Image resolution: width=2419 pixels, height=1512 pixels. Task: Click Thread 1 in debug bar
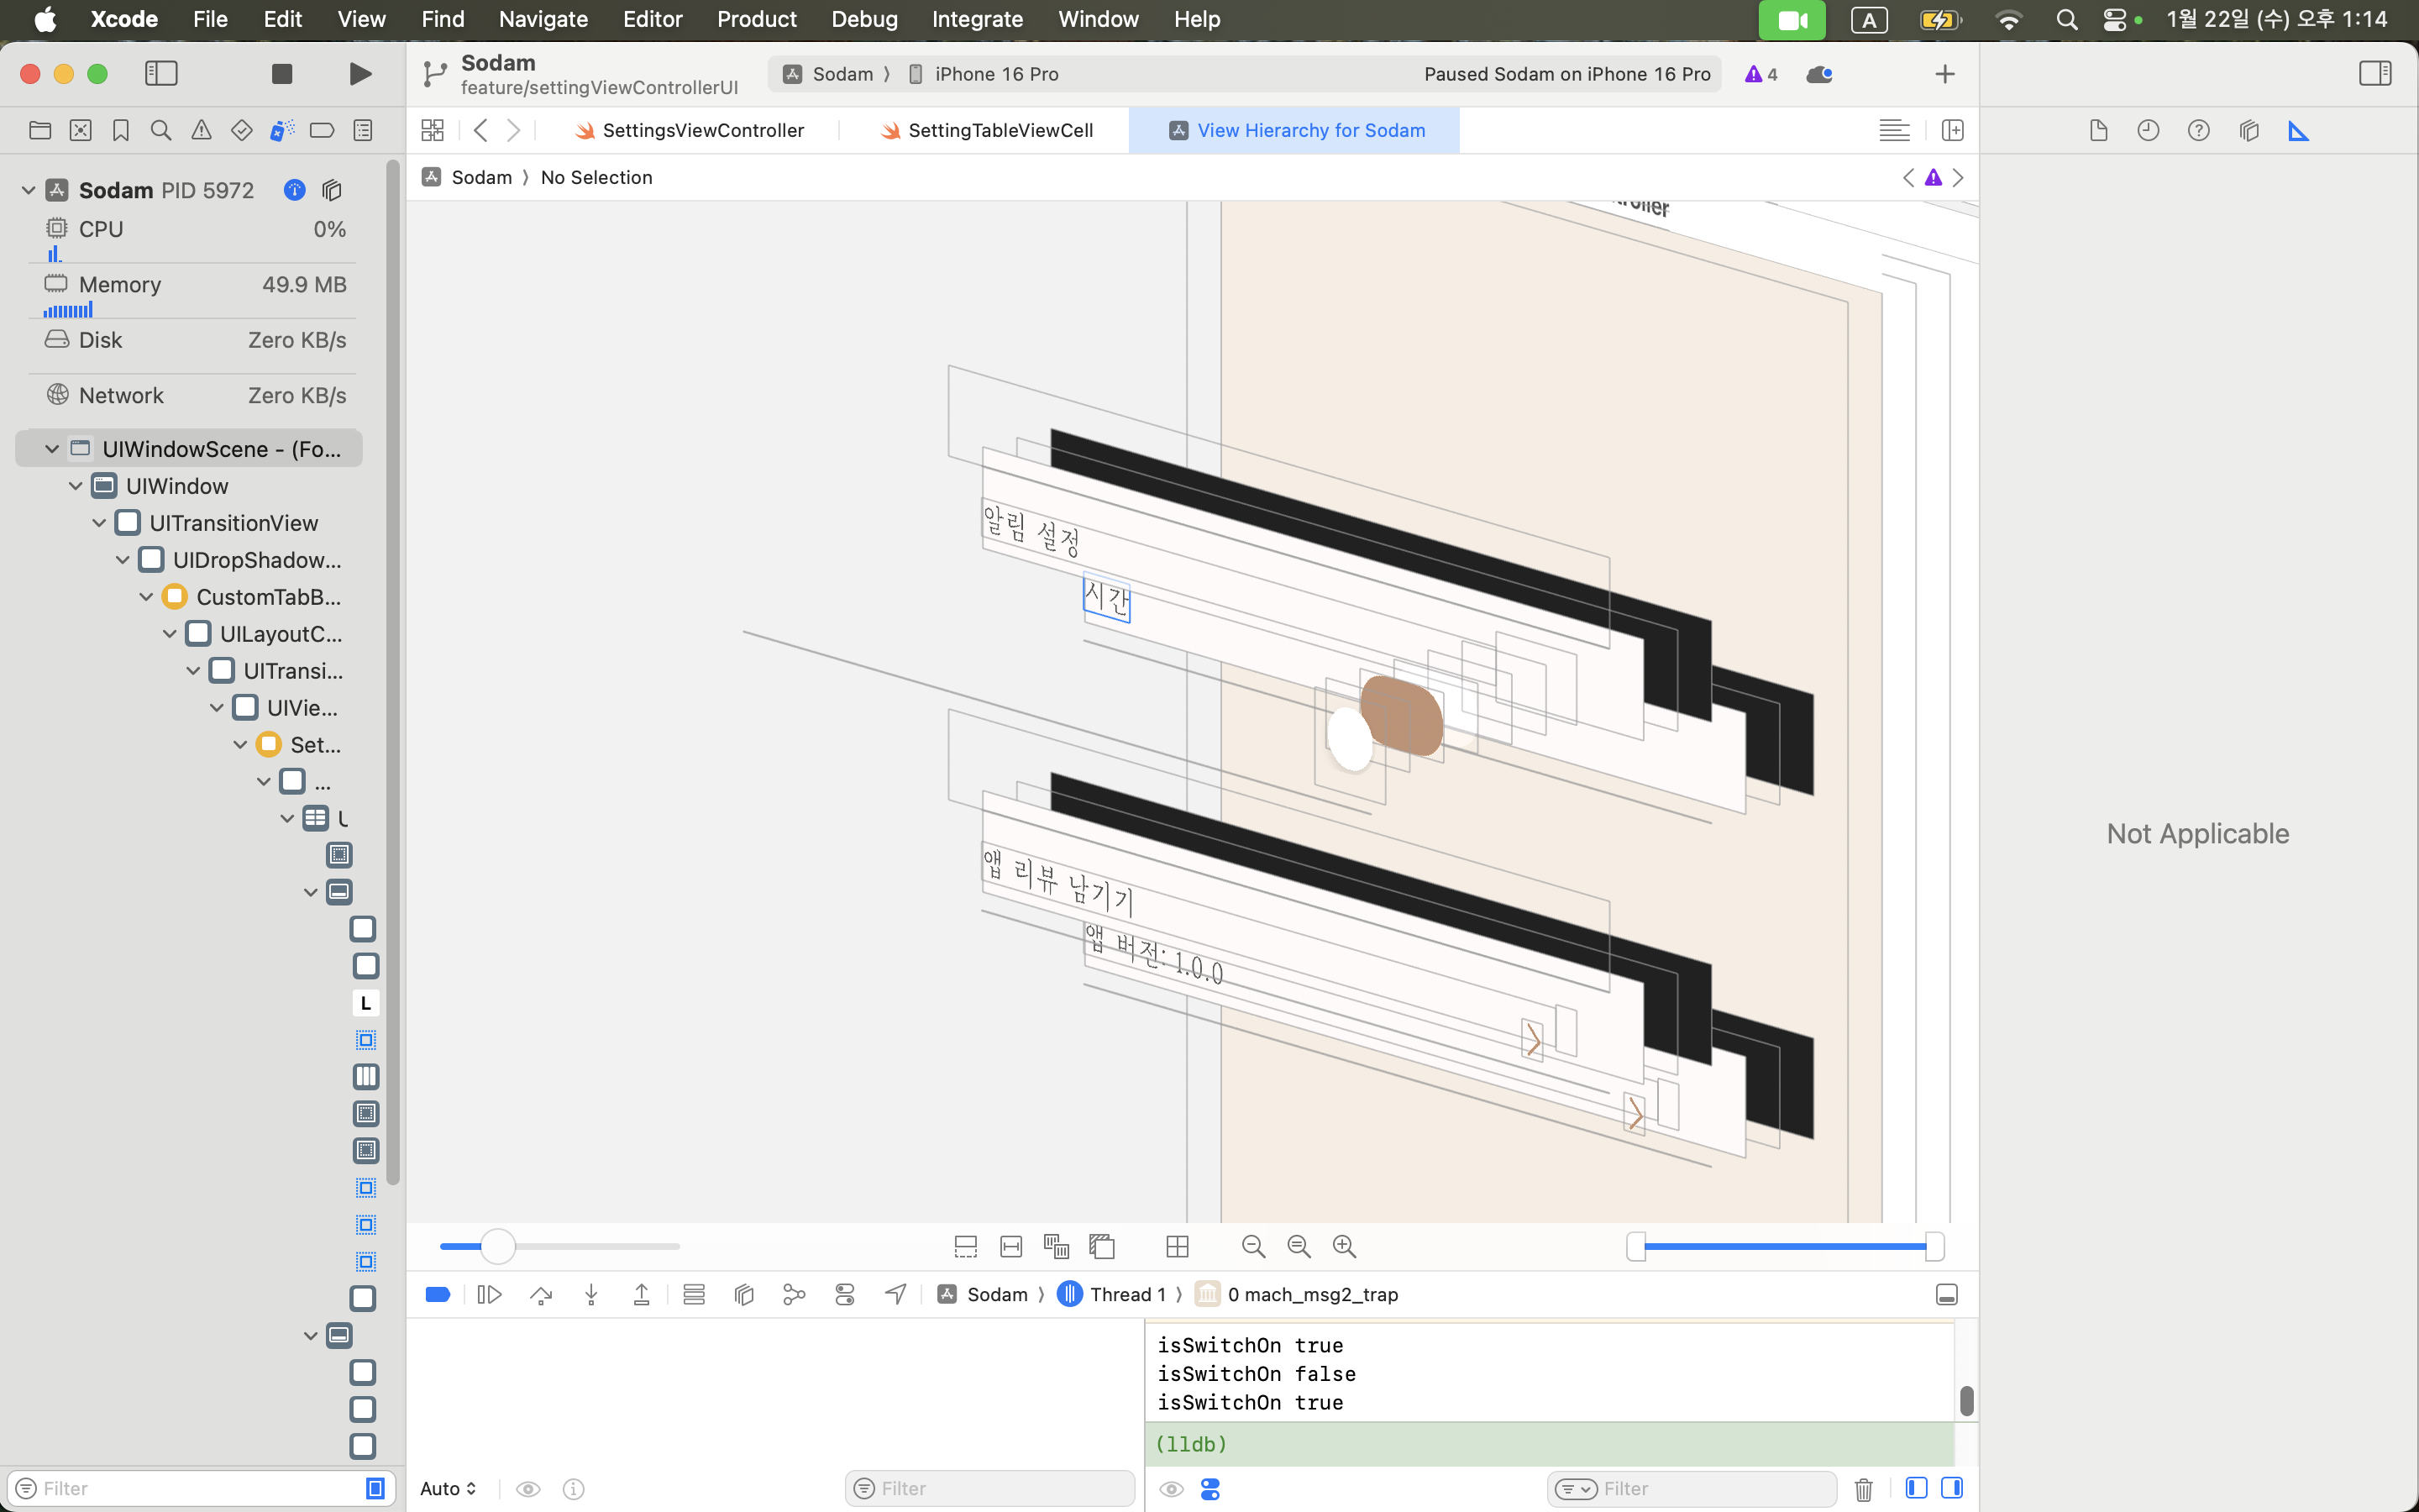(x=1126, y=1295)
